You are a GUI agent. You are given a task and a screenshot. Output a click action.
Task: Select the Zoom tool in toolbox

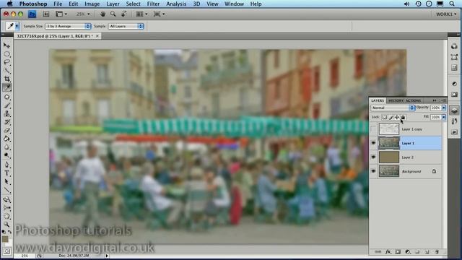(x=6, y=225)
